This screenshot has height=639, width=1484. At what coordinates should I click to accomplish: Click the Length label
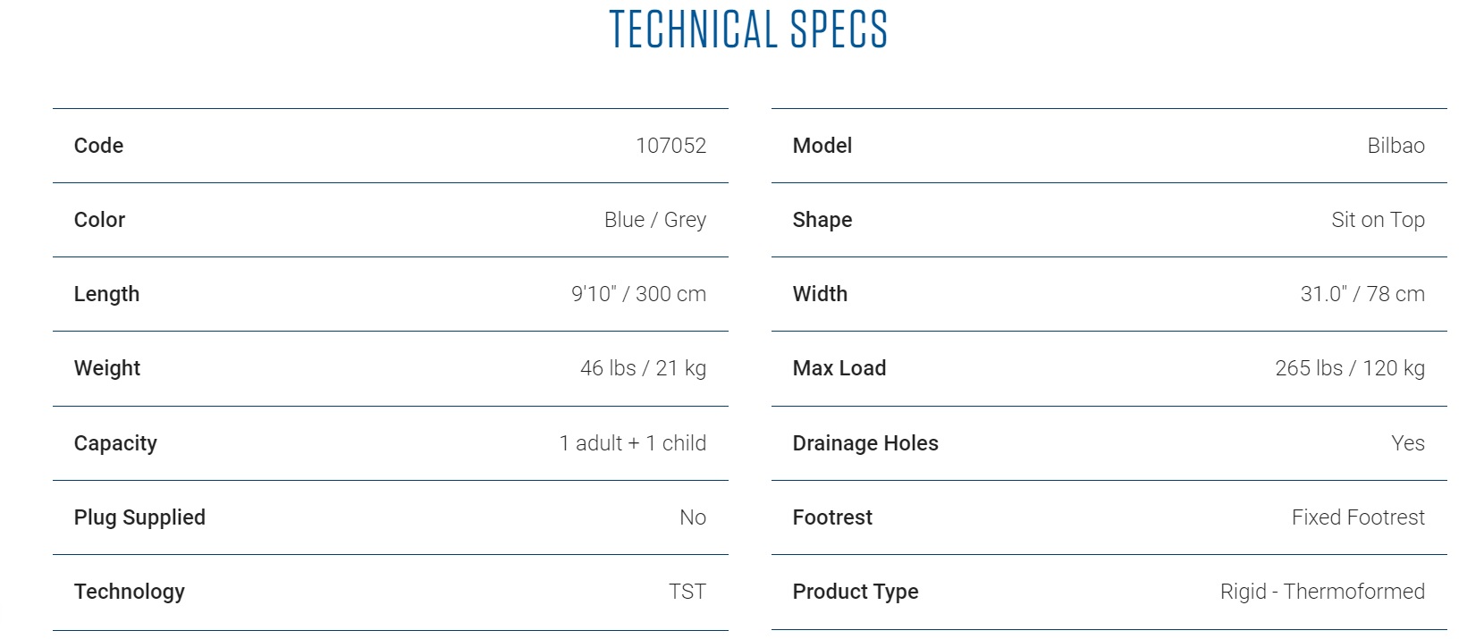point(106,294)
